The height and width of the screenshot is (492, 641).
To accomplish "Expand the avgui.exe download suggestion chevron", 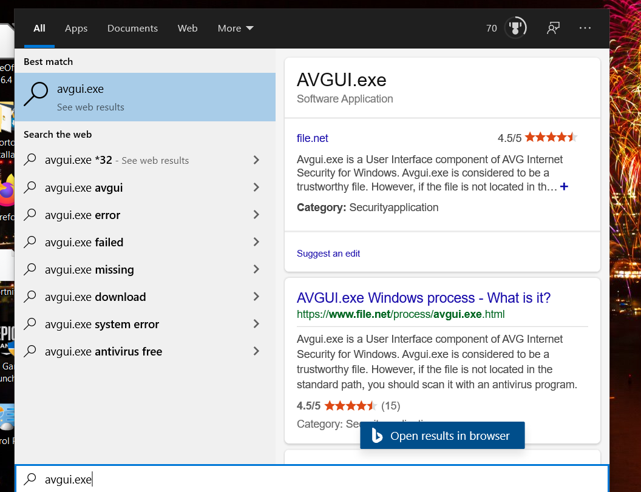I will pos(256,297).
